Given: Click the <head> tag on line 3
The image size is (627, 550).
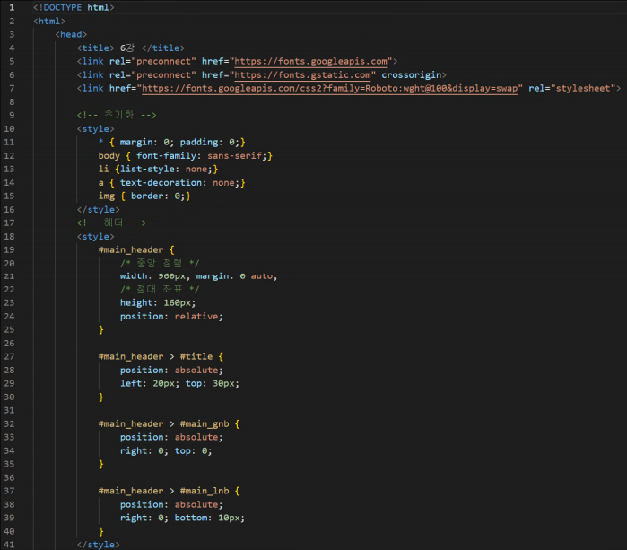Looking at the screenshot, I should (71, 34).
